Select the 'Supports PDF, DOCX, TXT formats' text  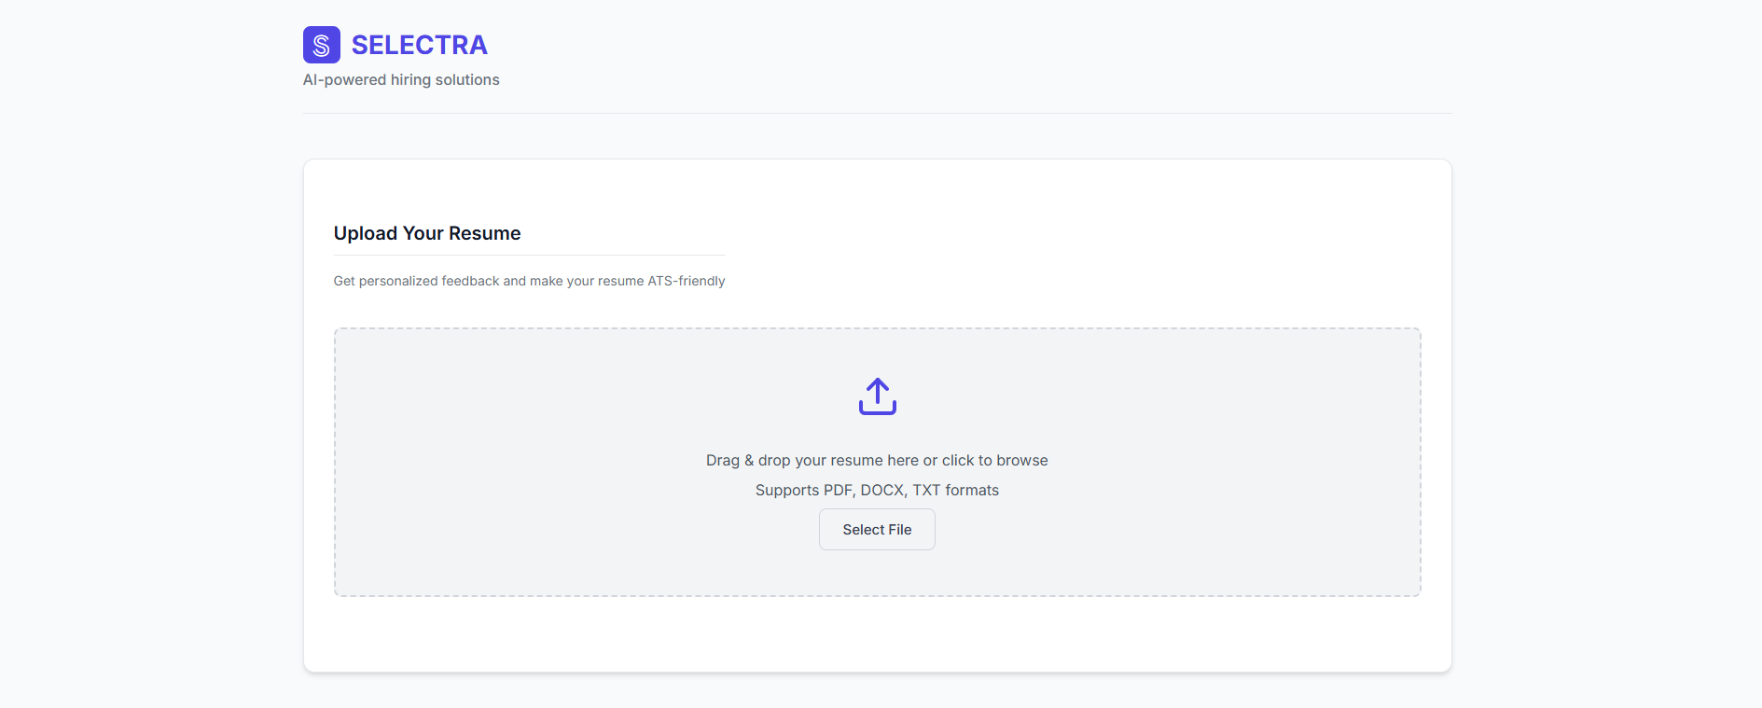tap(877, 490)
